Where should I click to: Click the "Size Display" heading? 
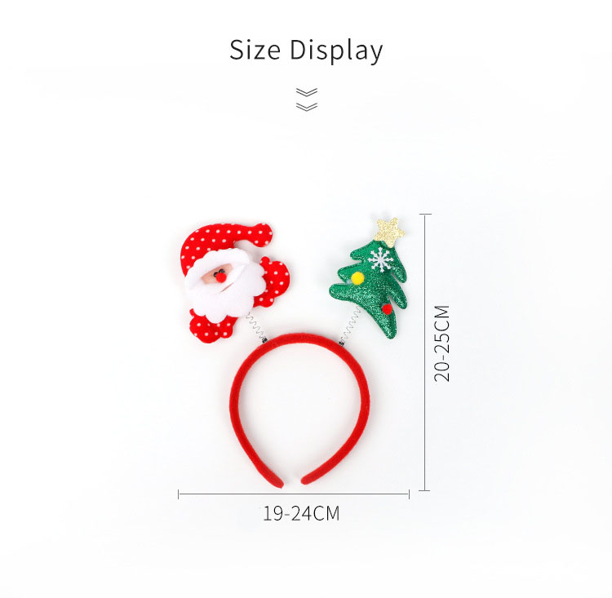306,51
